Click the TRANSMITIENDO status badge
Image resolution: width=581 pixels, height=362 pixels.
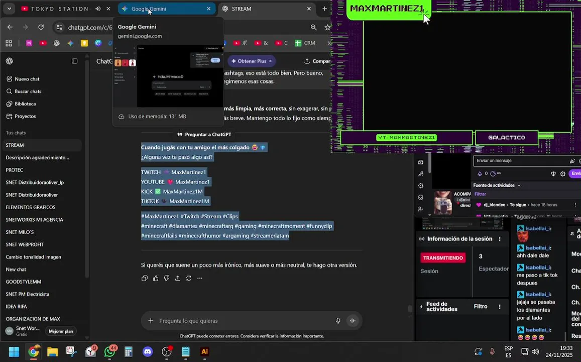tap(443, 258)
